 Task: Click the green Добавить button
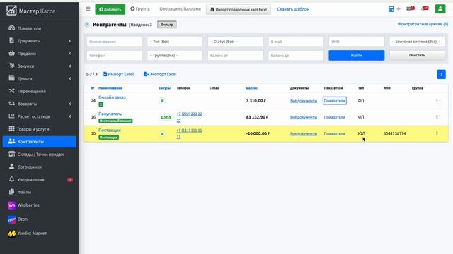coord(110,9)
